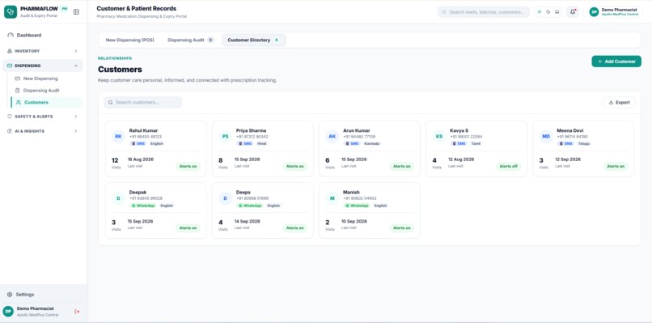Click the red logout icon
The width and height of the screenshot is (652, 323).
[x=77, y=312]
